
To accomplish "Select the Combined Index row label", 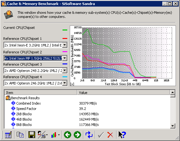I will tap(28, 103).
